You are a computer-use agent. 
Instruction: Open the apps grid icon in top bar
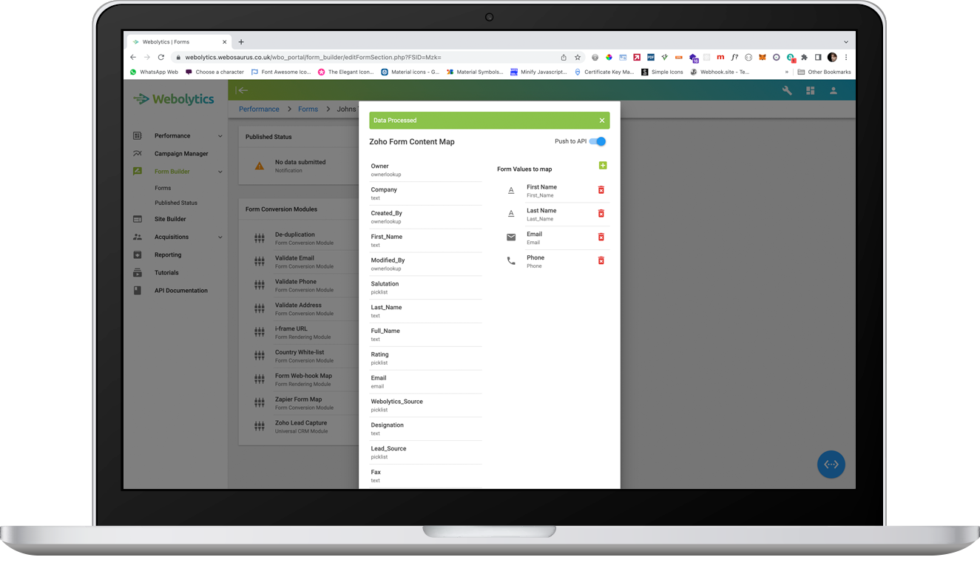810,90
